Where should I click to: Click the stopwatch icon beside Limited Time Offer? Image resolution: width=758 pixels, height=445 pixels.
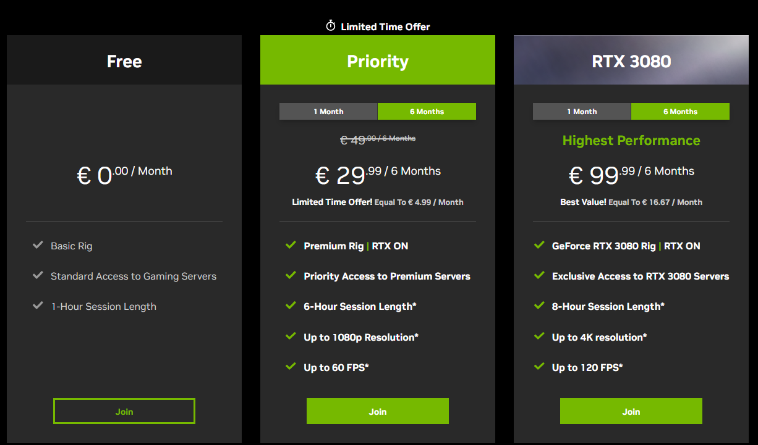331,26
